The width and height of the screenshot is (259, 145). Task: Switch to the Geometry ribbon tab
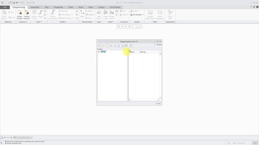[35, 7]
